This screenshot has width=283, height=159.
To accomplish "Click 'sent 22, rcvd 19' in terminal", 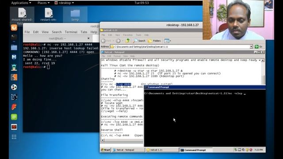I will click(x=40, y=63).
